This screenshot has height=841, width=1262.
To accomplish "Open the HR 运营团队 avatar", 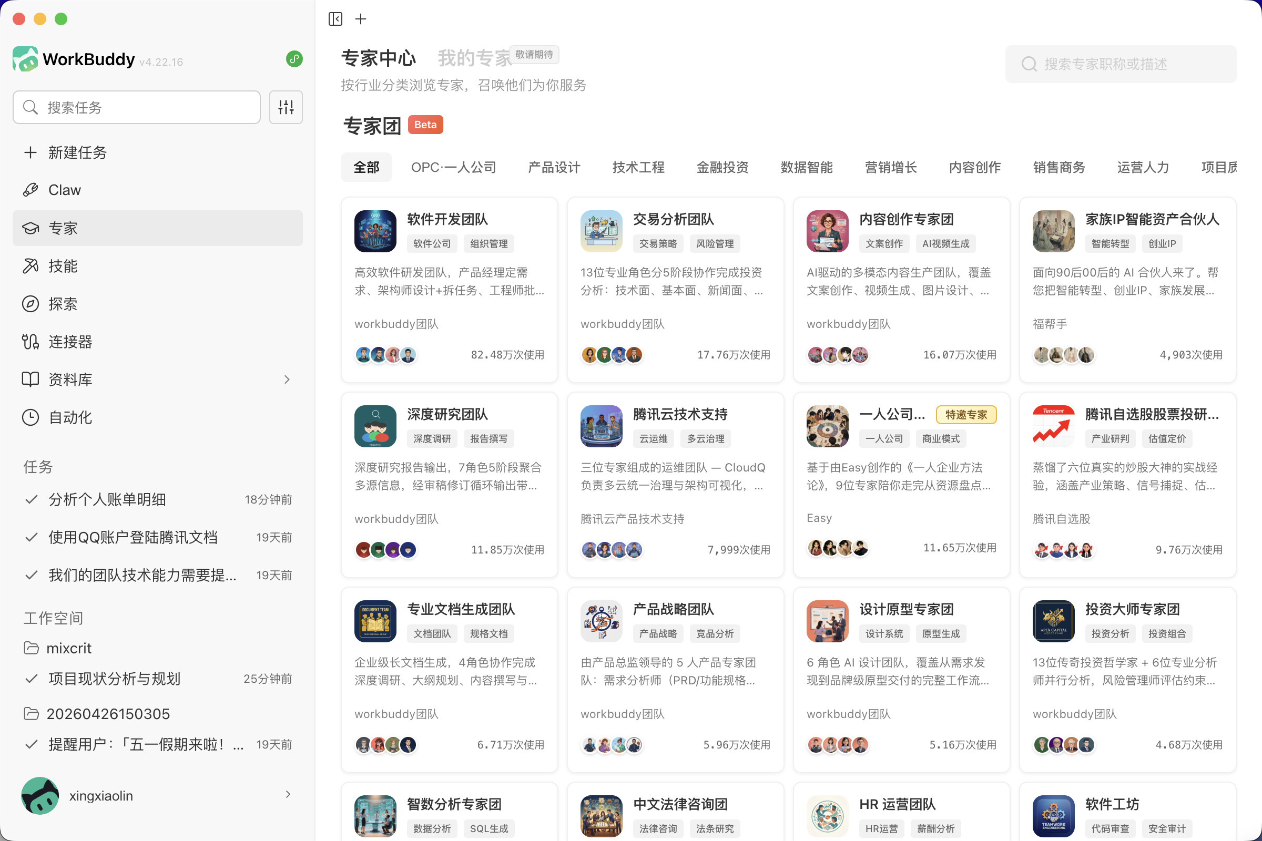I will (x=827, y=816).
